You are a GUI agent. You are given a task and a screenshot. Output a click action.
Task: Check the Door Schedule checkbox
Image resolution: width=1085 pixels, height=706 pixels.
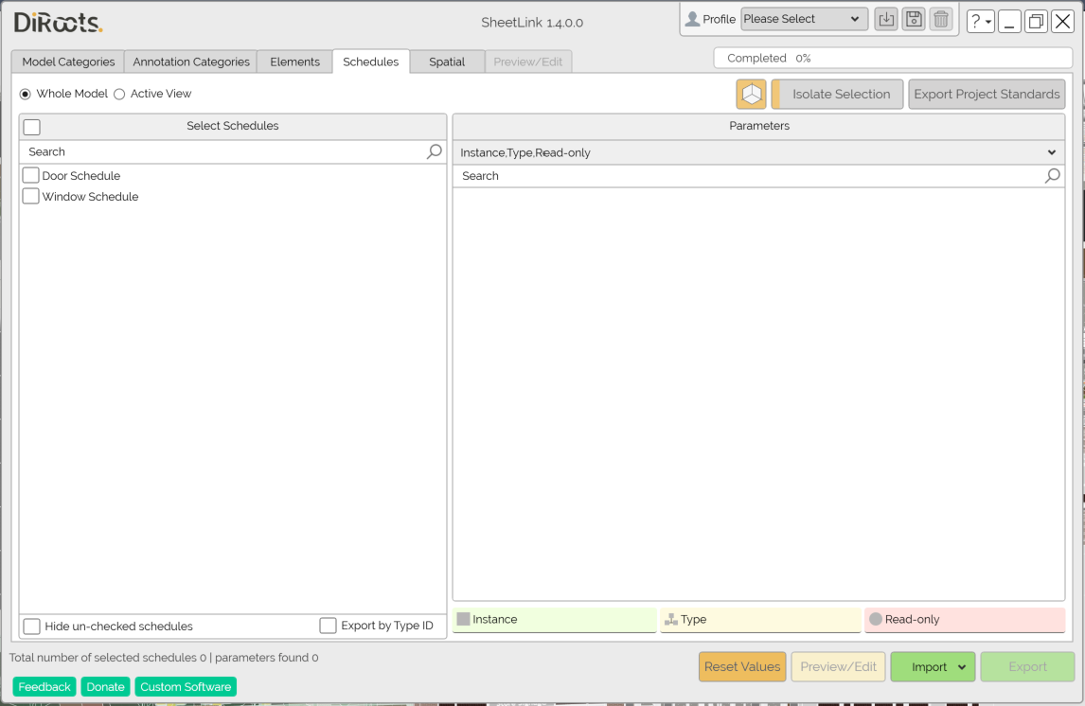pyautogui.click(x=29, y=175)
